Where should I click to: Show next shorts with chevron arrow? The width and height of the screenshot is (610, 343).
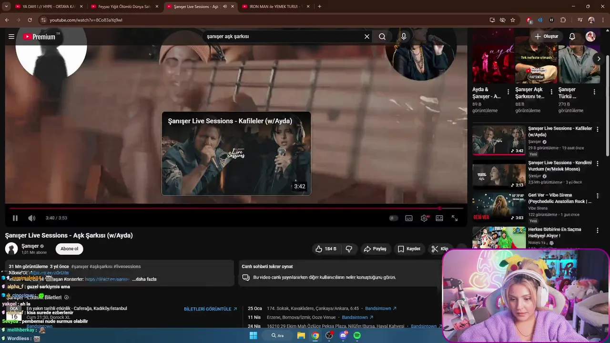pos(599,59)
